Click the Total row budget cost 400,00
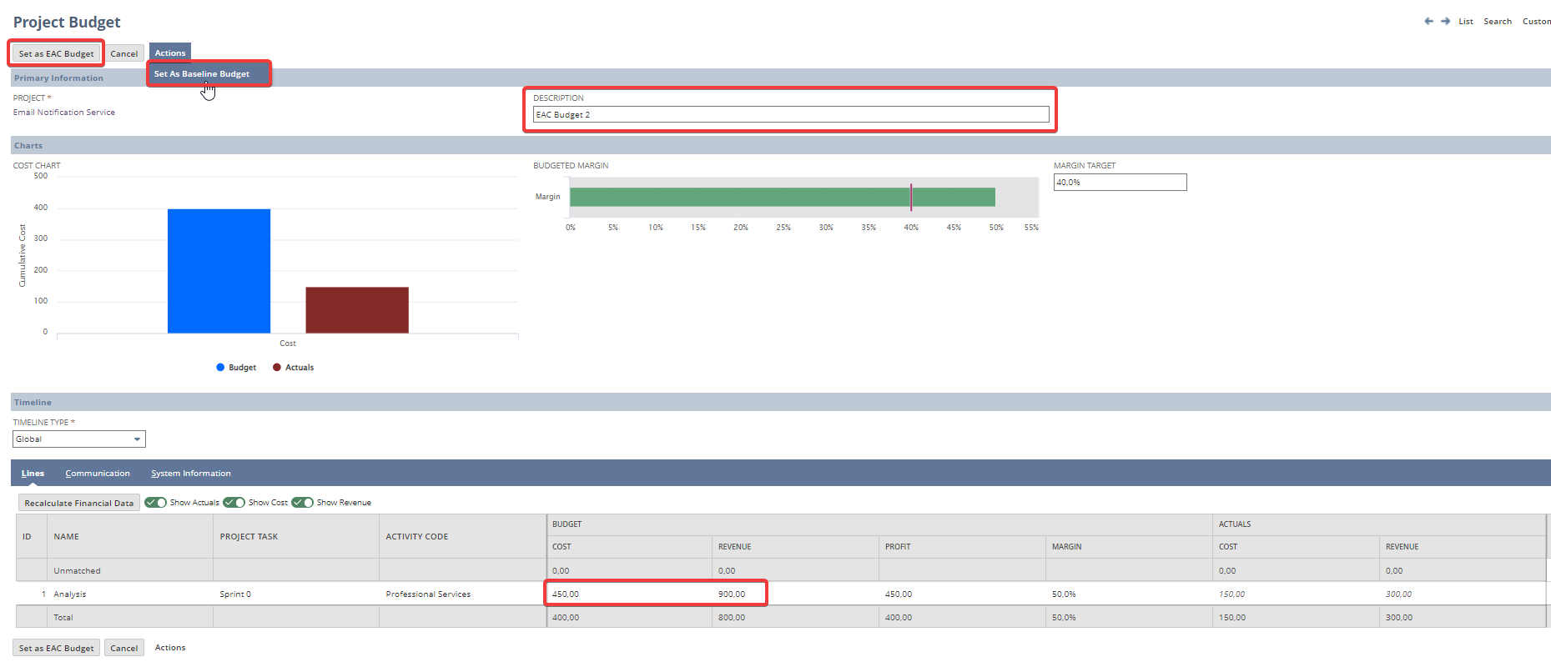Image resolution: width=1551 pixels, height=662 pixels. coord(566,618)
